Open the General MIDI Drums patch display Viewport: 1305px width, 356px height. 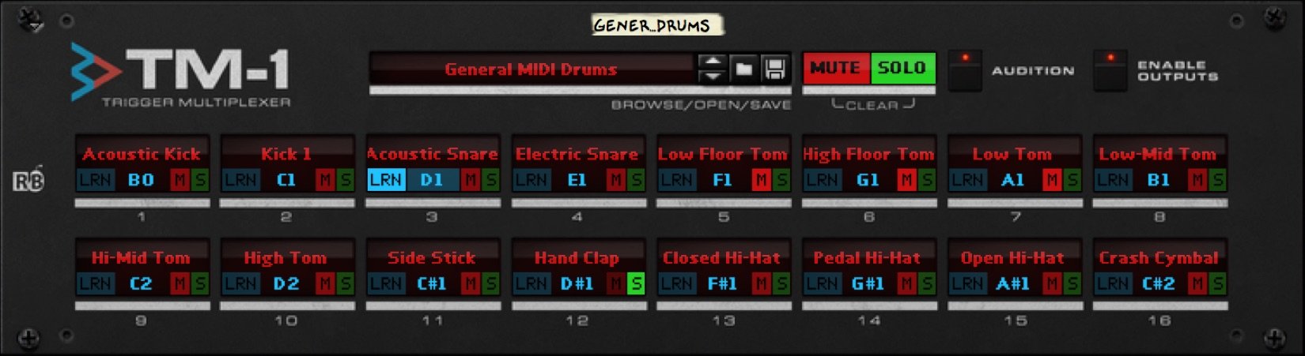click(x=531, y=69)
